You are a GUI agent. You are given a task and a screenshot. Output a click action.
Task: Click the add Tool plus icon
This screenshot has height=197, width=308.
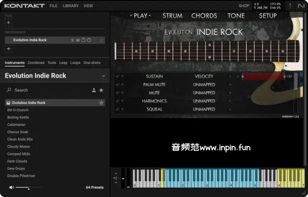9,23
